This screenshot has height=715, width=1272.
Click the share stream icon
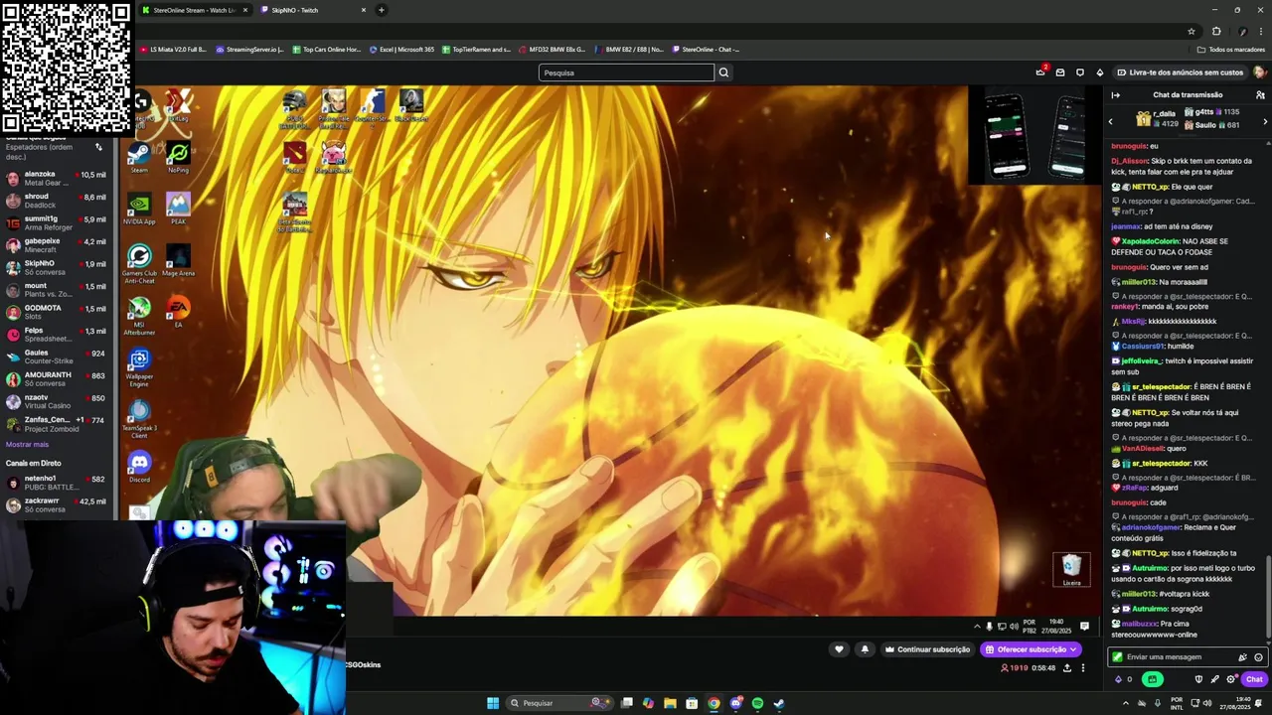(1067, 668)
